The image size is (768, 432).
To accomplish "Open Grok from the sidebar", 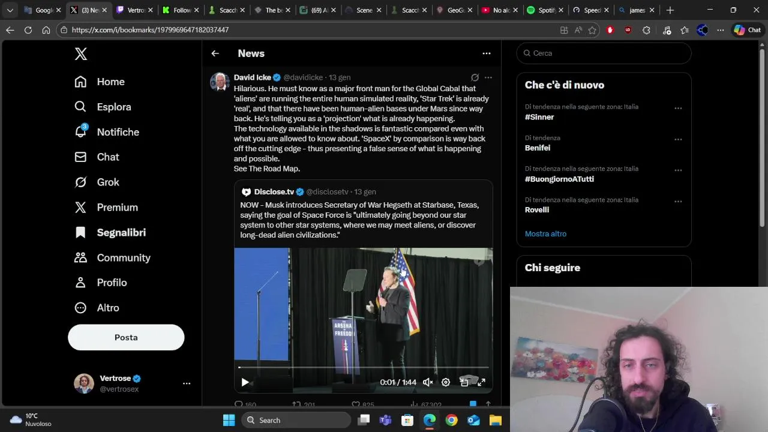I will point(97,182).
